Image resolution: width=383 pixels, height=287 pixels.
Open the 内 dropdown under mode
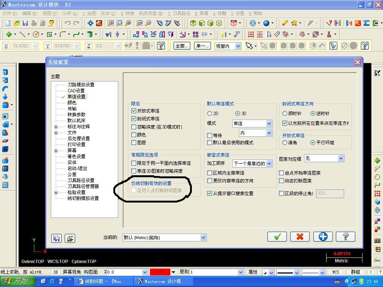click(269, 133)
